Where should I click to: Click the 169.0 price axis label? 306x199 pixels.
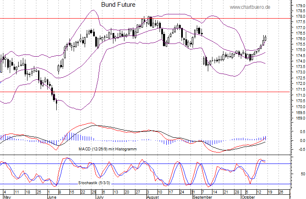coord(300,118)
